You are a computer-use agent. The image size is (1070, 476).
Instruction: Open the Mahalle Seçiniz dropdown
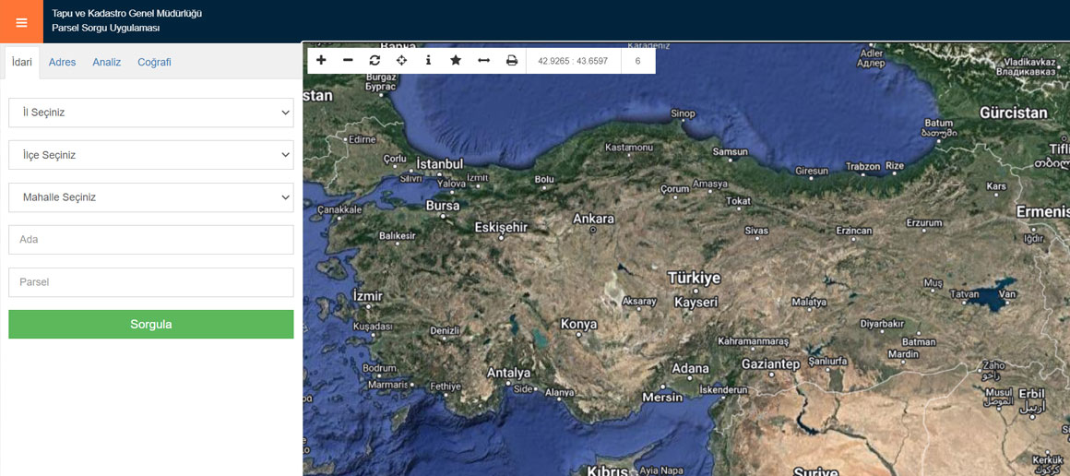coord(151,197)
